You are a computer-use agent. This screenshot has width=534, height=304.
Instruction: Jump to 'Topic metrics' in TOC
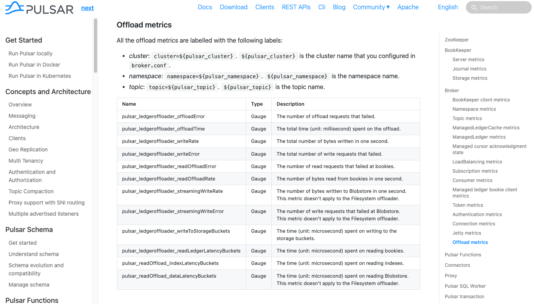(467, 119)
